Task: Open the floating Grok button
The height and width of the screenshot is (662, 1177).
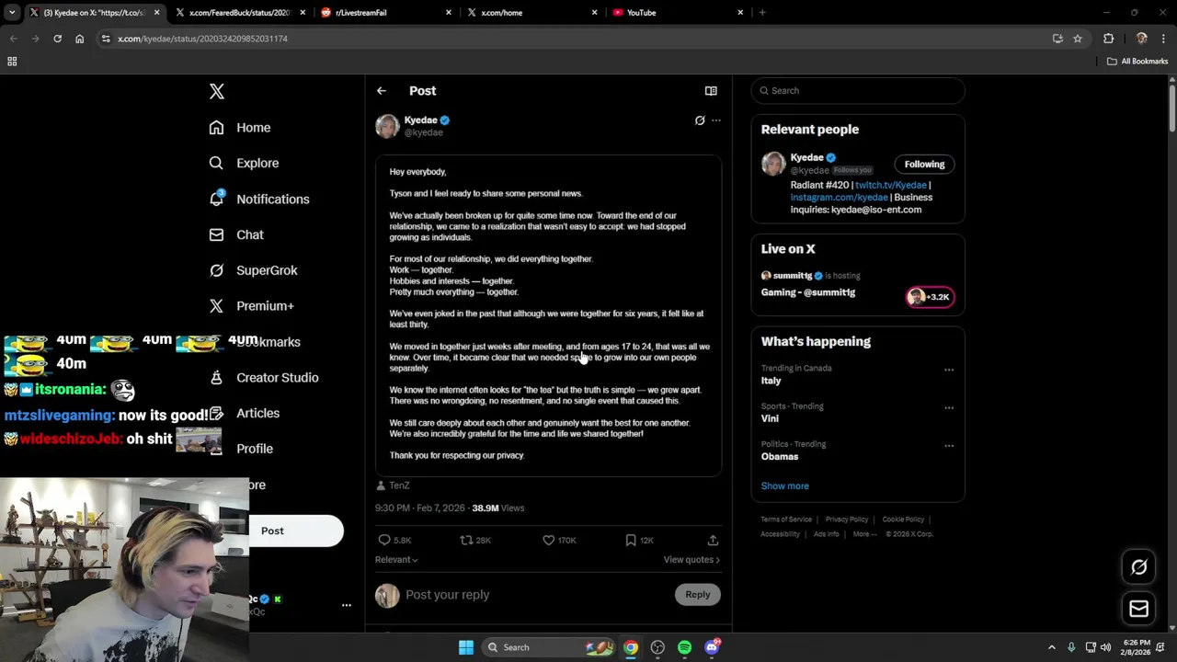Action: [x=1139, y=567]
